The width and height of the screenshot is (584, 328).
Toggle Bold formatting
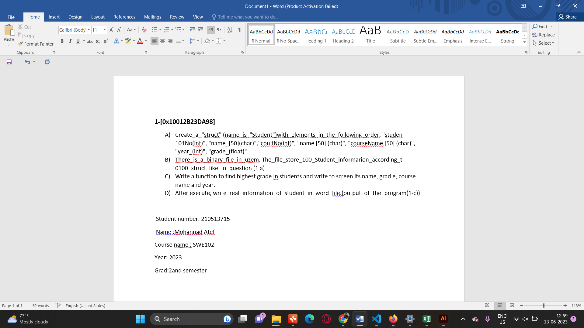[x=62, y=41]
